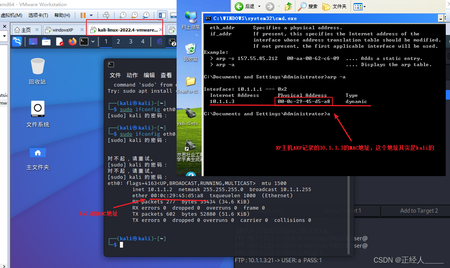Revert to the previous snapshot

pos(134,15)
